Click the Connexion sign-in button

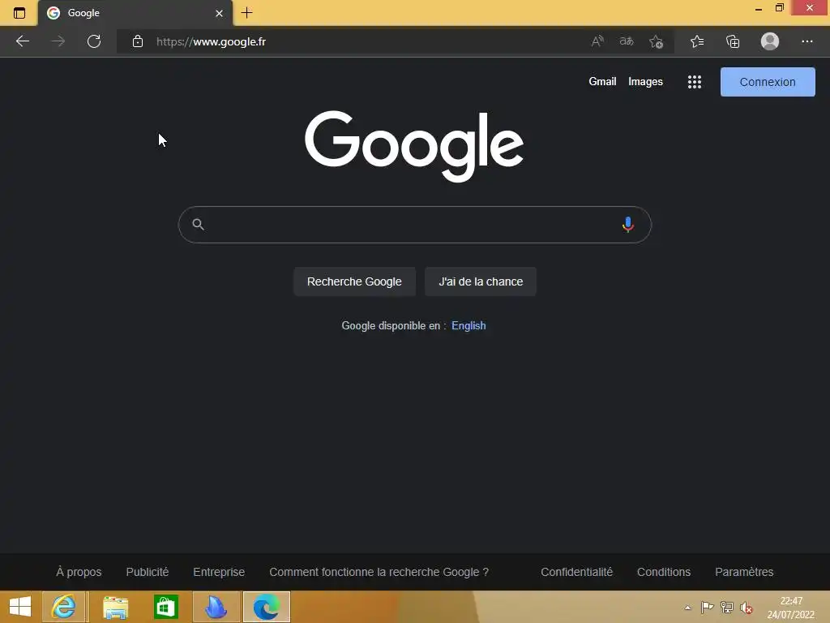[x=768, y=82]
